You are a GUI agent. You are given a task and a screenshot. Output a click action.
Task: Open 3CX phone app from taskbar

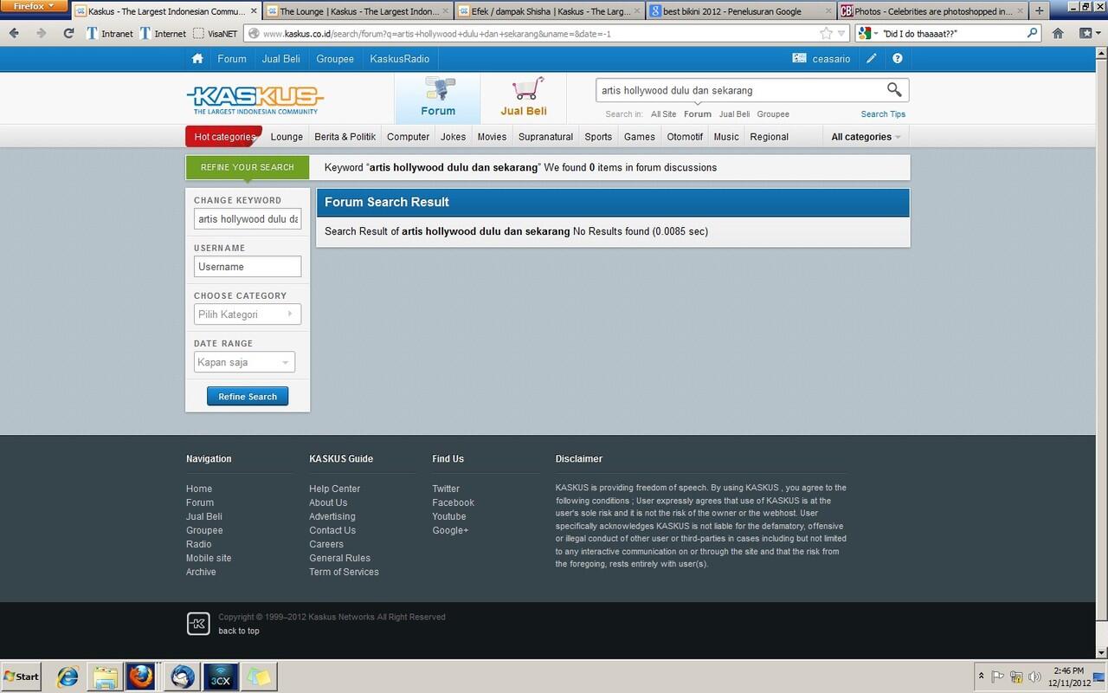tap(221, 677)
